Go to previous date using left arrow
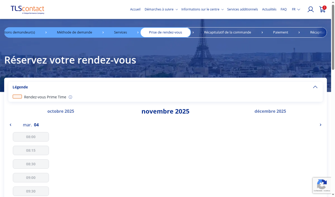Screen dimensions: 335x197 click(x=10, y=125)
